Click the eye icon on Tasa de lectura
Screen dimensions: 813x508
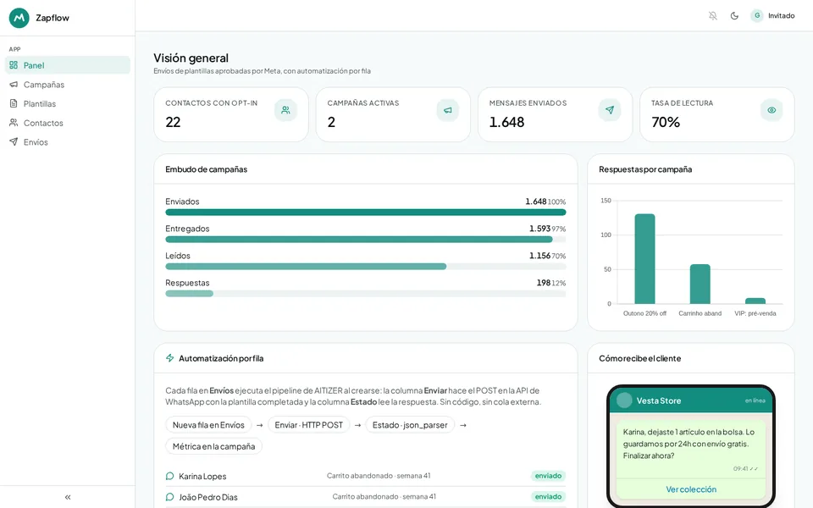[772, 110]
